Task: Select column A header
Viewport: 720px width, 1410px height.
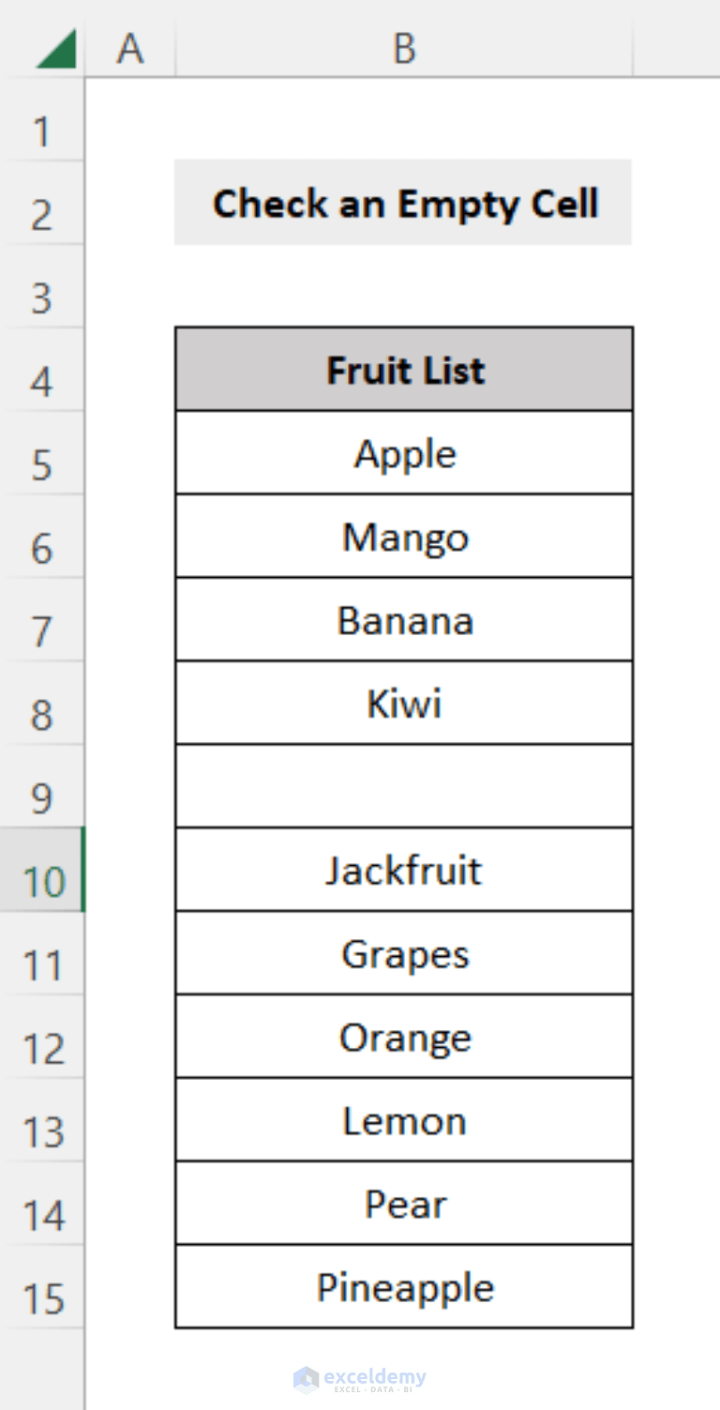Action: pyautogui.click(x=129, y=47)
